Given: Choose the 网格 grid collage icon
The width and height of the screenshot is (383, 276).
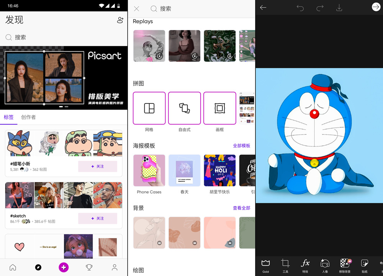Looking at the screenshot, I should click(149, 108).
